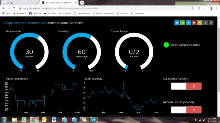Image resolution: width=220 pixels, height=123 pixels.
Task: Go to the Dashboards breadcrumb link
Action: coord(35,23)
